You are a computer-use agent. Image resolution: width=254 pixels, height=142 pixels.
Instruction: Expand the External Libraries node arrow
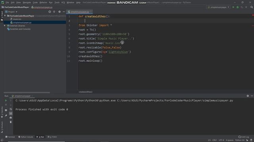click(x=5, y=26)
